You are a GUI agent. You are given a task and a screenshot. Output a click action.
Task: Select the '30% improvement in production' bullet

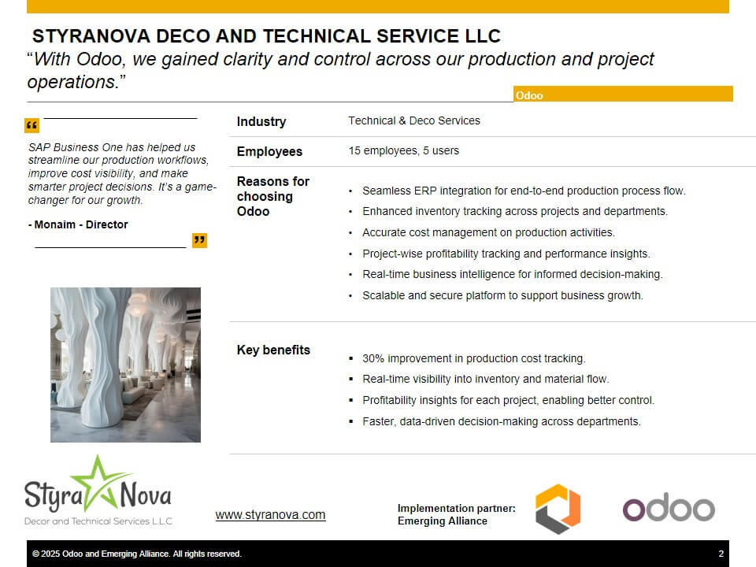474,359
